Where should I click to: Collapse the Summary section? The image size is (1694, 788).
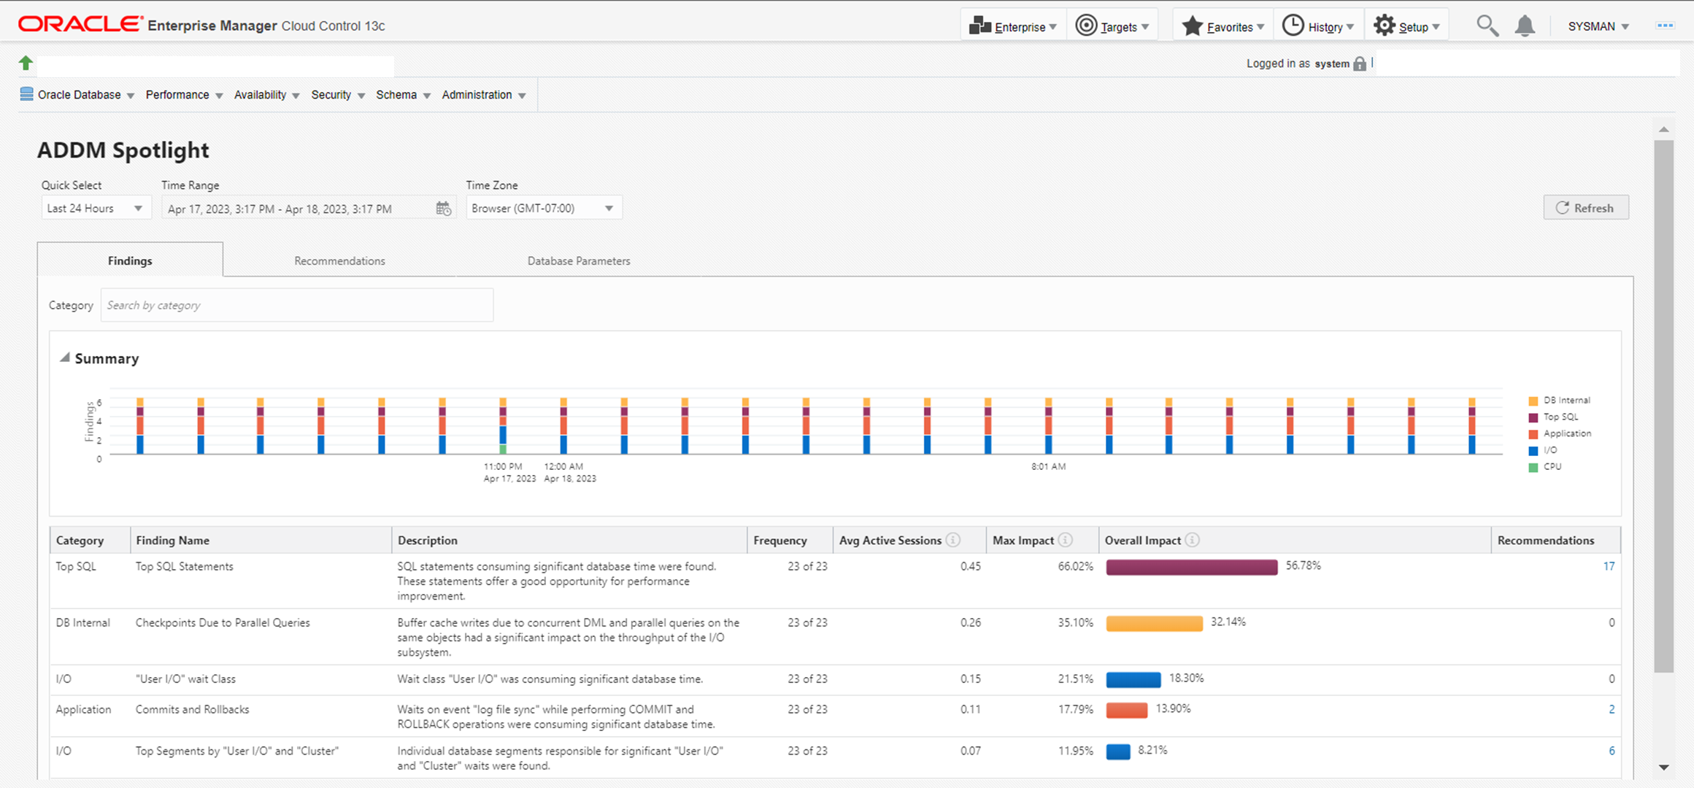(x=65, y=358)
